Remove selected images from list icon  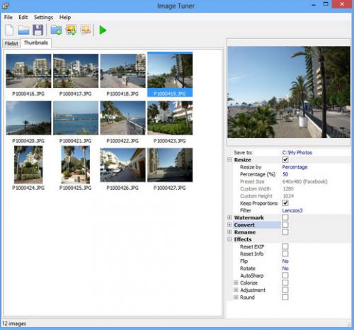click(x=86, y=30)
